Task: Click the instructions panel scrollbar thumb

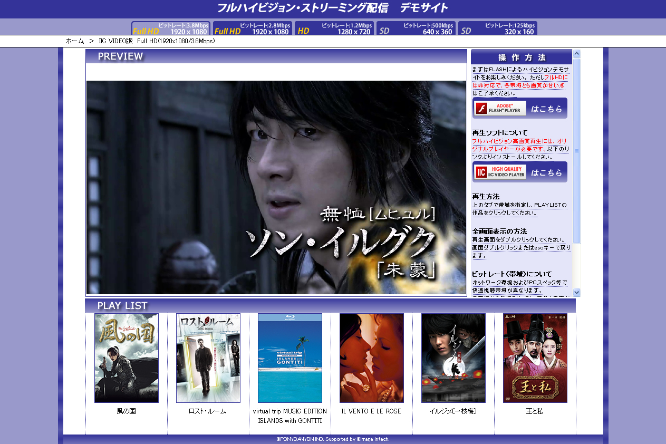Action: tap(576, 151)
